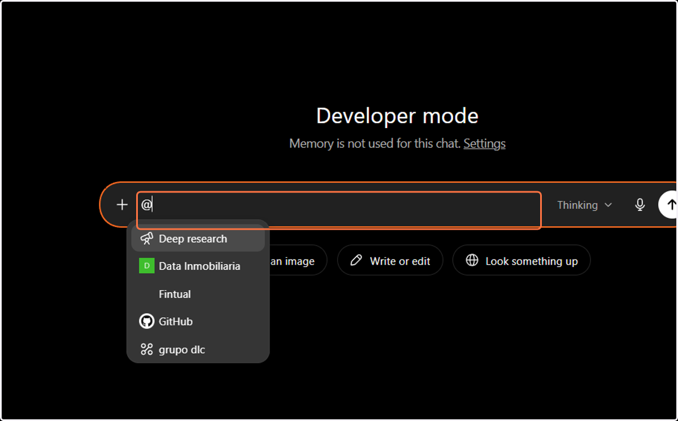Select GitHub from the mention list

point(198,321)
